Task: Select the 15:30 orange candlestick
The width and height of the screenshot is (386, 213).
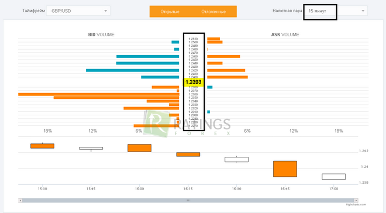Action: point(42,146)
